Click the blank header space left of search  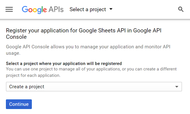[145, 9]
